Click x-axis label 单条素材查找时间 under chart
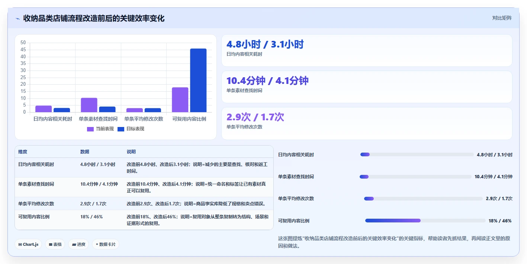The height and width of the screenshot is (264, 527). tap(98, 119)
